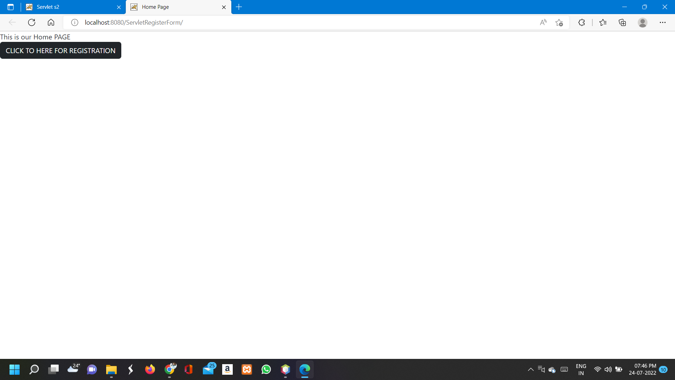Open Wi-Fi network settings in tray
Image resolution: width=675 pixels, height=380 pixels.
pyautogui.click(x=597, y=369)
